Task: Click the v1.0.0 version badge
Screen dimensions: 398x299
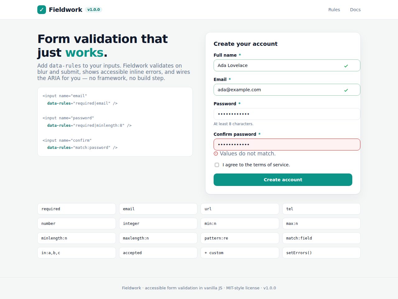Action: (94, 10)
